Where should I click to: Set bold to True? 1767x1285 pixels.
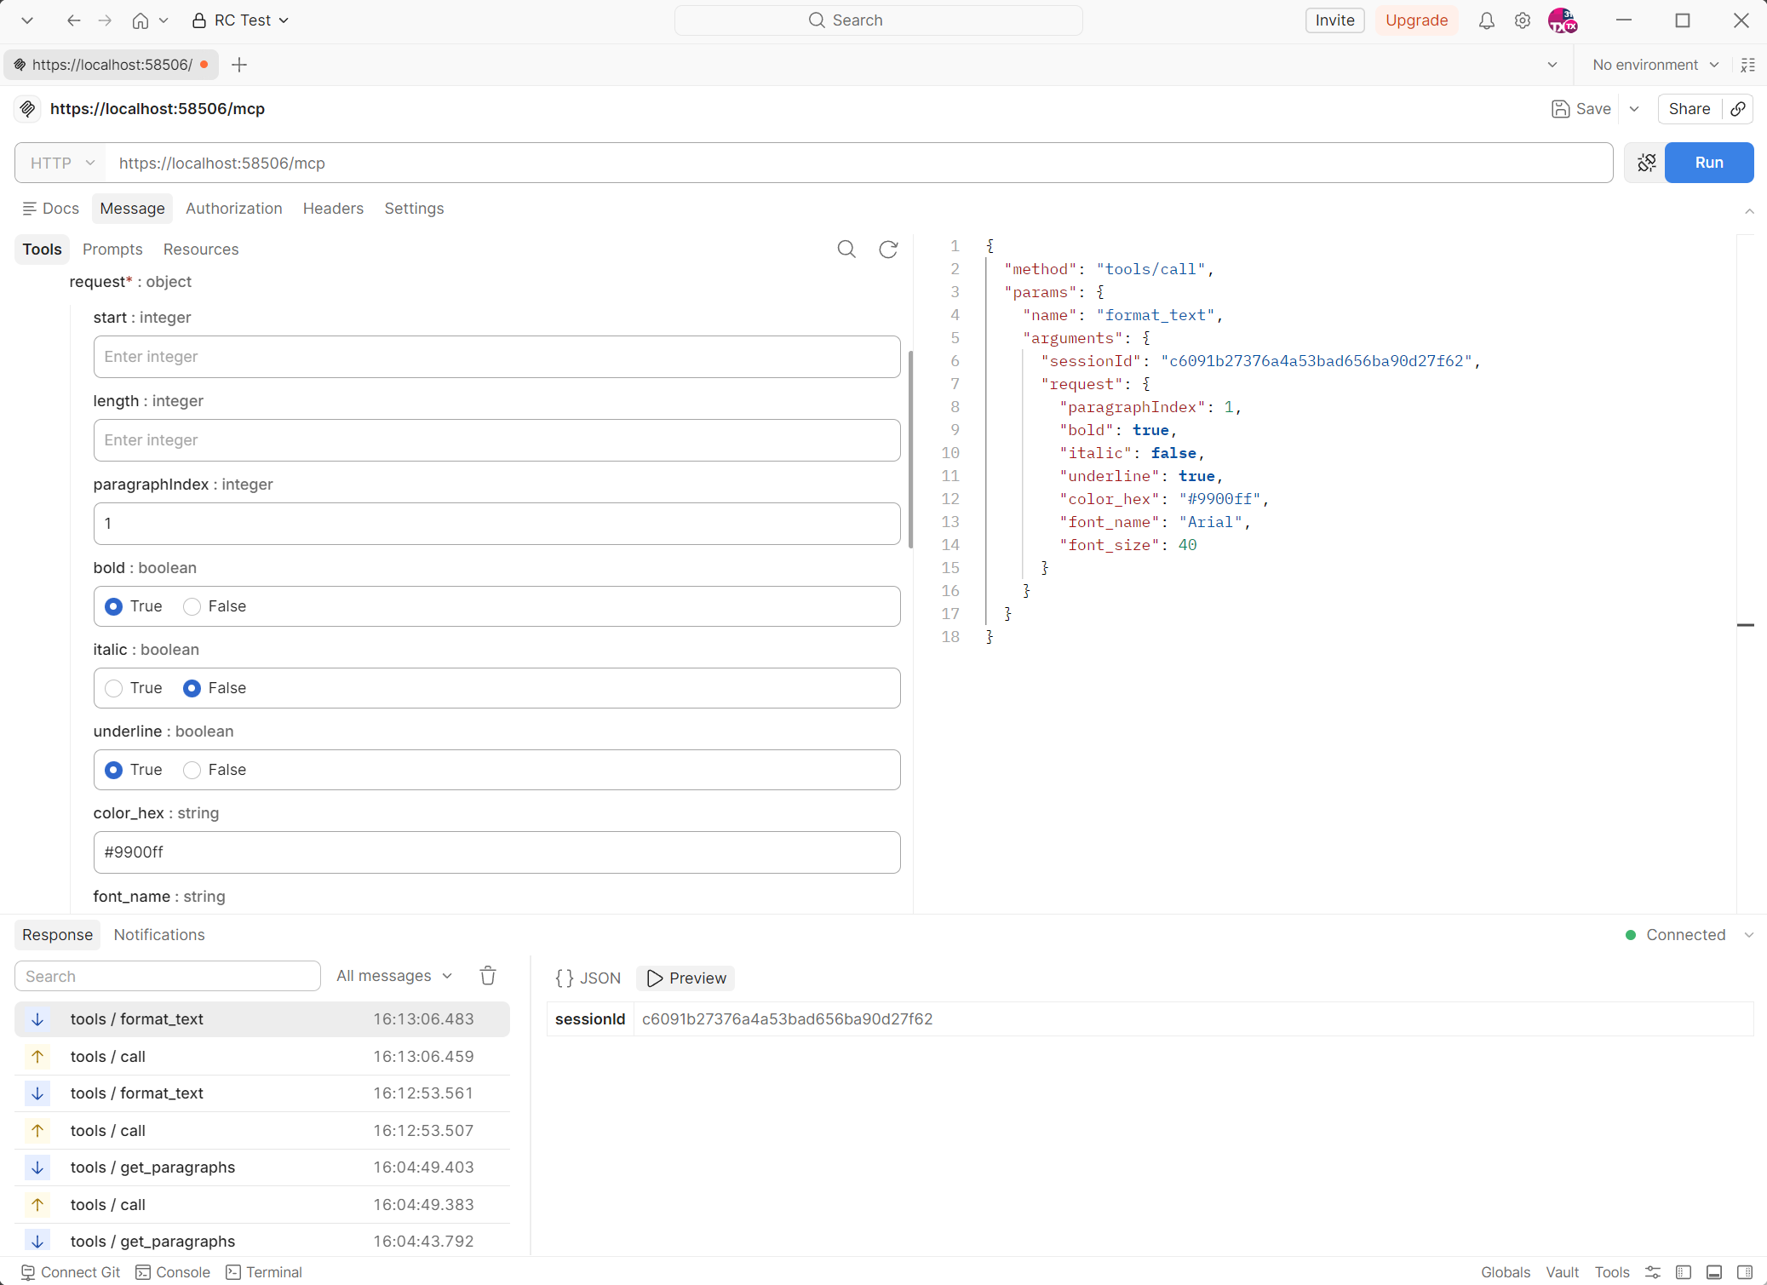point(113,606)
